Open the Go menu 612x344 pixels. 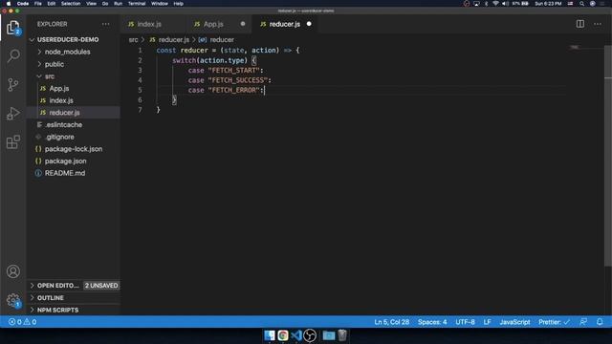[x=105, y=4]
